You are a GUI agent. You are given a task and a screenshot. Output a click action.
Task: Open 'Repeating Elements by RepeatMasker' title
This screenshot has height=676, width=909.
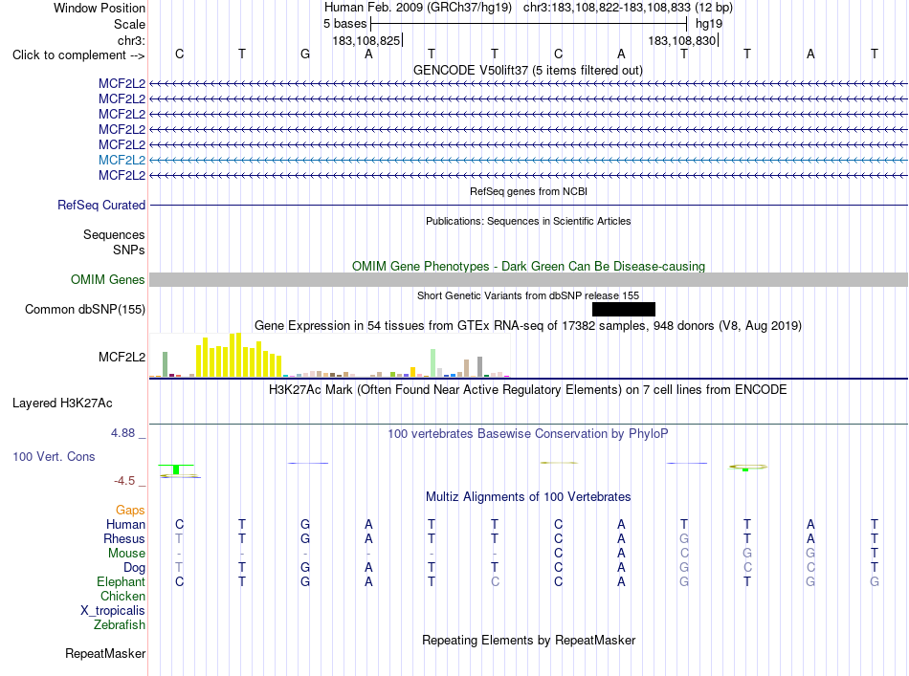tap(528, 640)
